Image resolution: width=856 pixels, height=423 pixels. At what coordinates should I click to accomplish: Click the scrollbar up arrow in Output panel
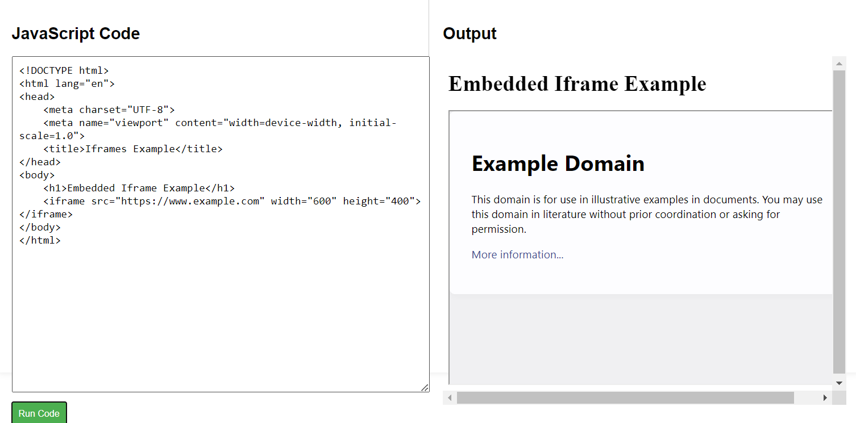(839, 62)
